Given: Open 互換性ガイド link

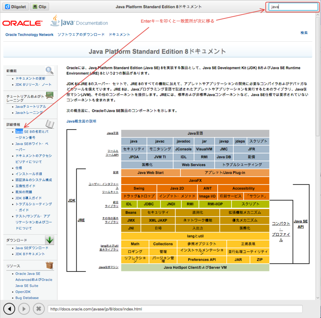Looking at the screenshot, I should 25,186.
